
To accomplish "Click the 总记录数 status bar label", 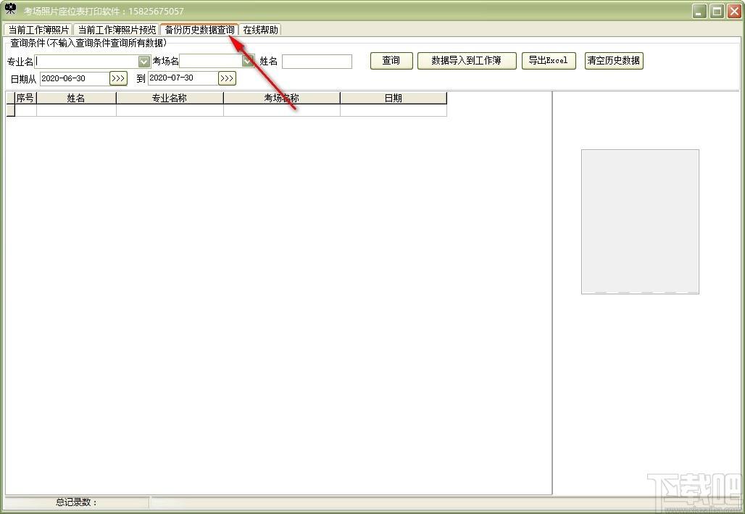I will pos(76,502).
